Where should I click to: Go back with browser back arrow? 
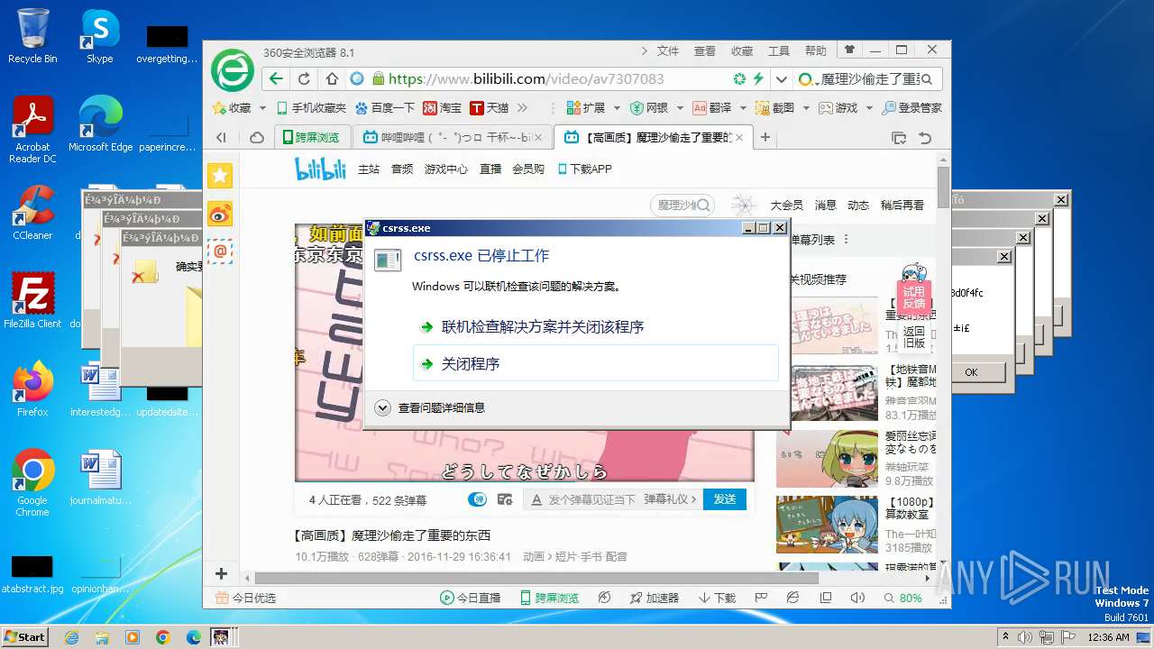pyautogui.click(x=277, y=78)
